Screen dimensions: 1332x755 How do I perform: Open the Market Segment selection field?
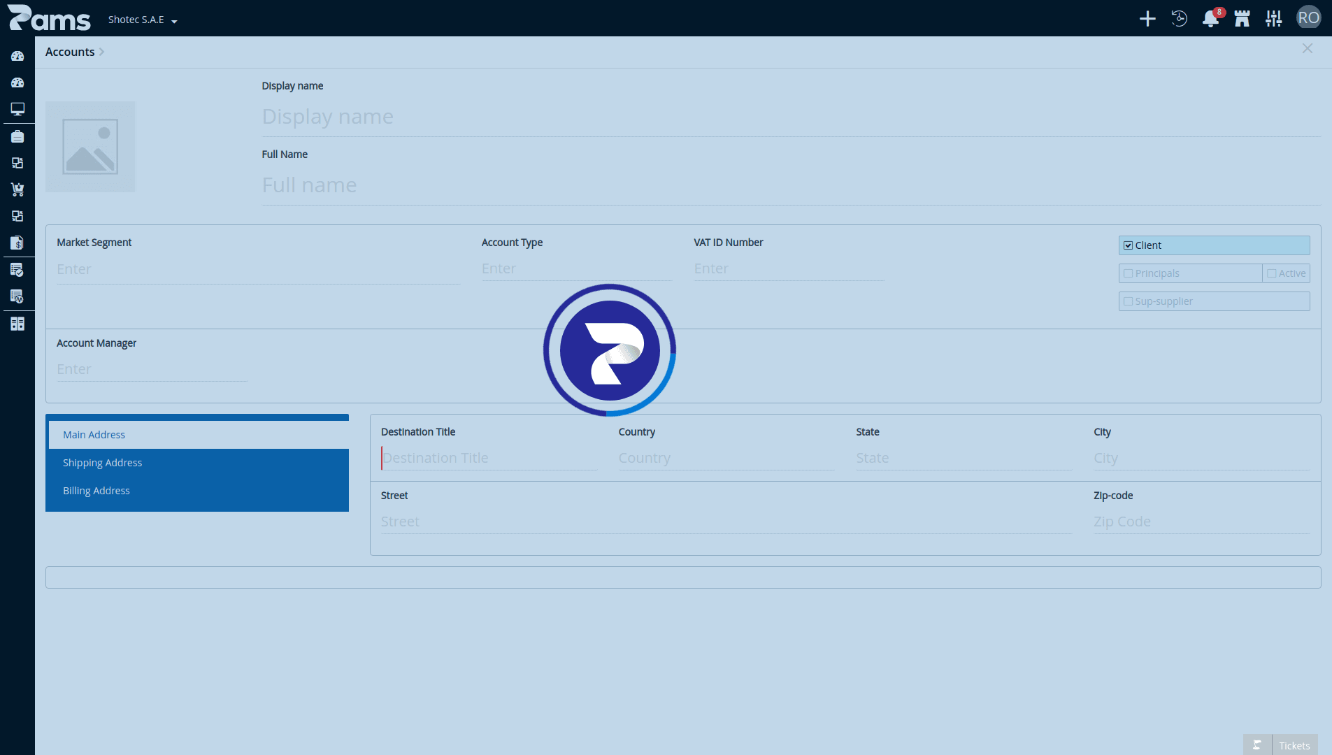(x=258, y=269)
